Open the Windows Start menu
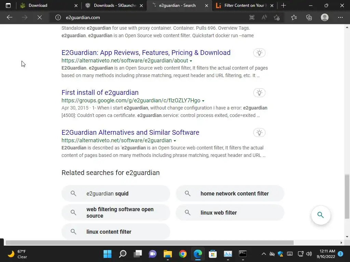Image resolution: width=350 pixels, height=262 pixels. [x=107, y=254]
